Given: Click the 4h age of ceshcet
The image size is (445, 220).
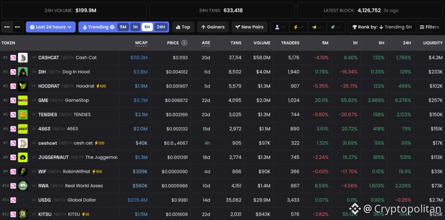Looking at the screenshot, I should 207,143.
